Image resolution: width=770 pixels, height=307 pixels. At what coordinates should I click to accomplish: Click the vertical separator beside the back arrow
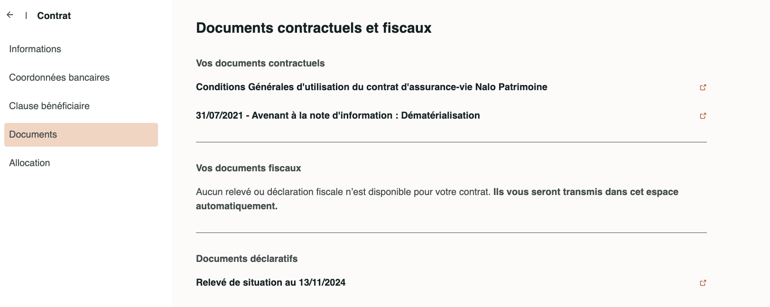coord(26,16)
